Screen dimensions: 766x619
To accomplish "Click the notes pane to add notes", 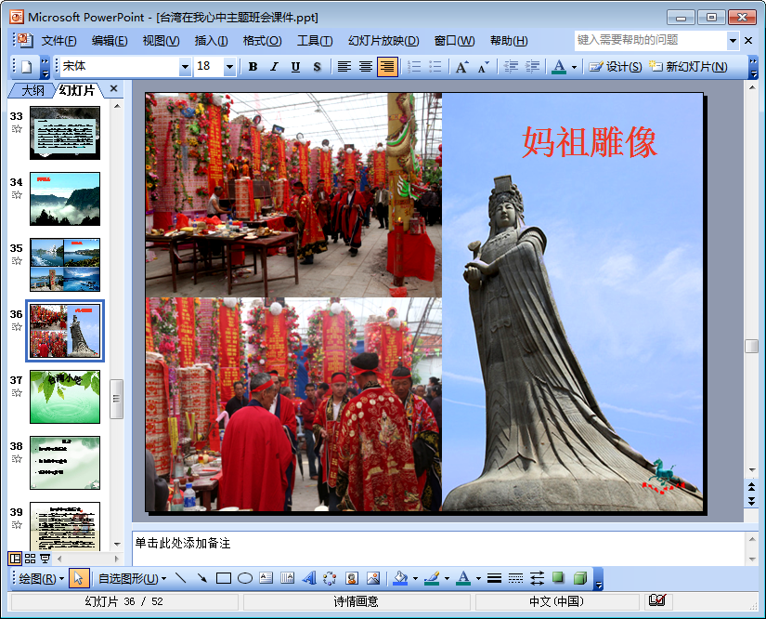I will [438, 548].
